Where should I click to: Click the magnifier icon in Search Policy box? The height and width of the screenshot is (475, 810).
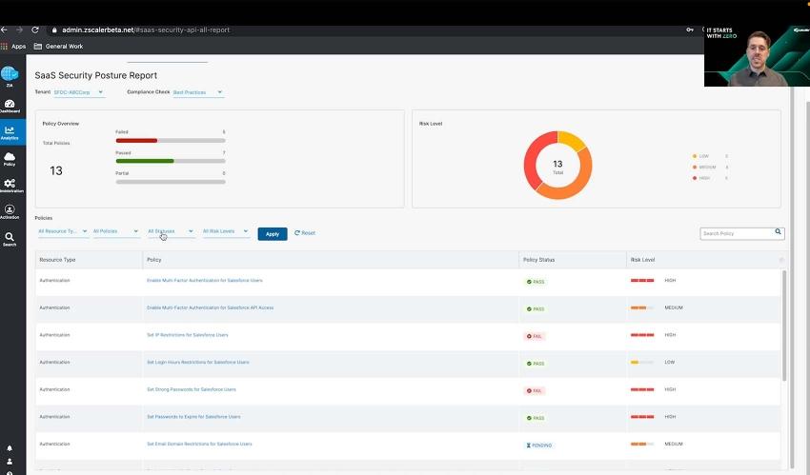tap(778, 232)
